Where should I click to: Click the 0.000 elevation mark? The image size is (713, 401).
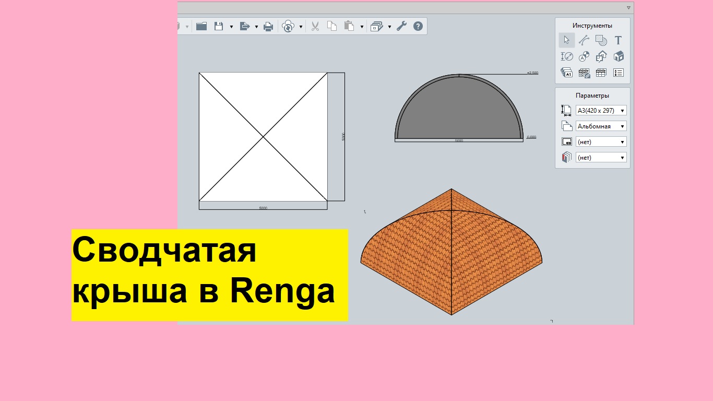tap(531, 137)
